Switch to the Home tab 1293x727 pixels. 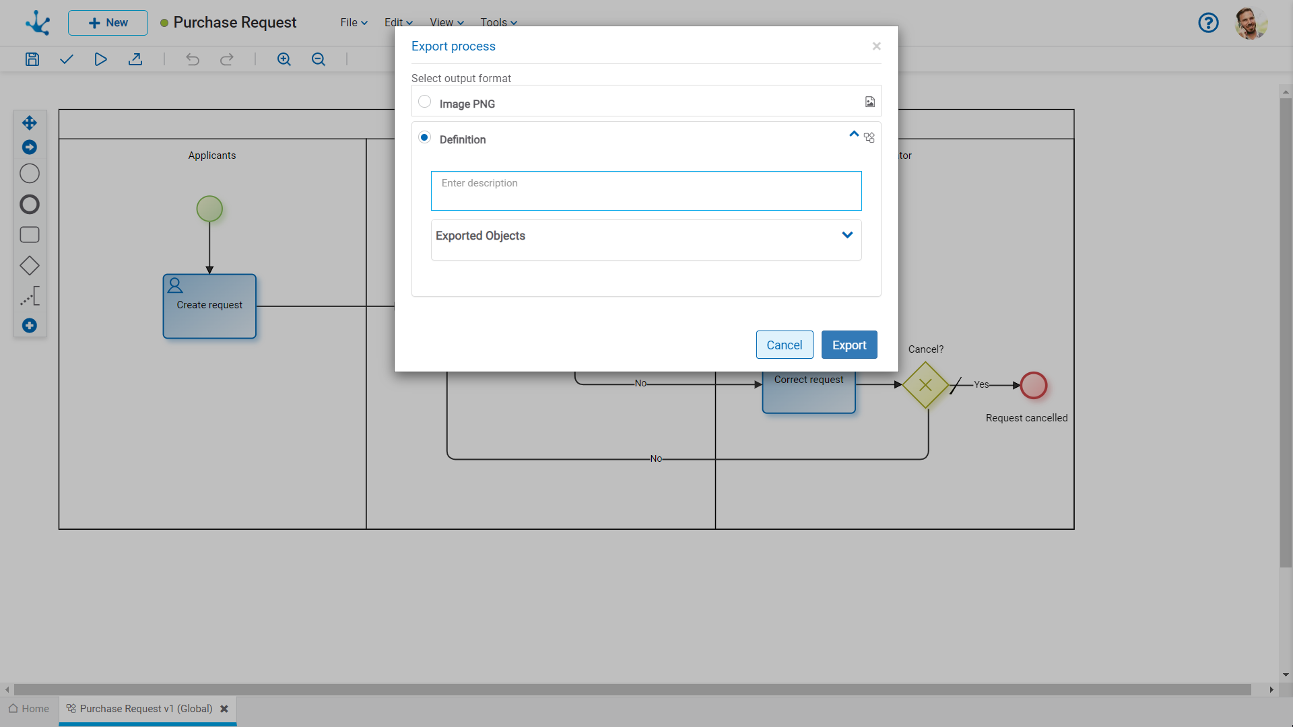pyautogui.click(x=29, y=709)
